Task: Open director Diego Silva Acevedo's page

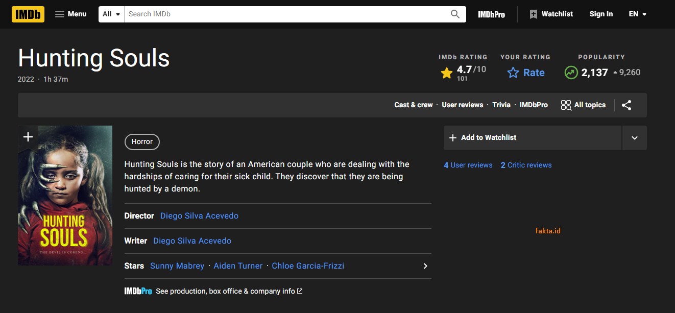Action: 199,215
